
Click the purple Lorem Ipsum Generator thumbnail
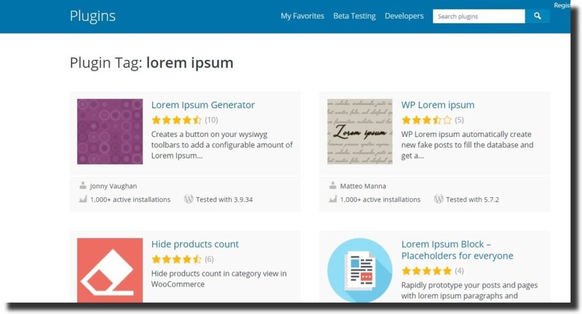click(110, 131)
